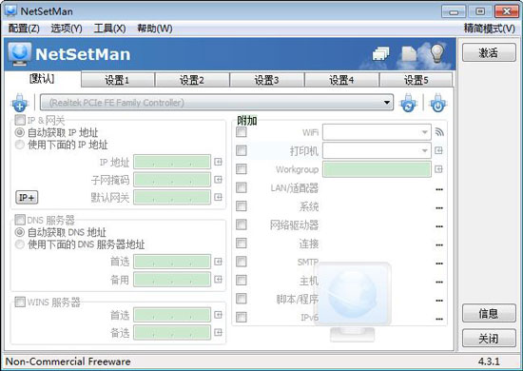This screenshot has width=523, height=371.
Task: Select 使用下面的 DNS 服务器地址 radio button
Action: pyautogui.click(x=20, y=244)
